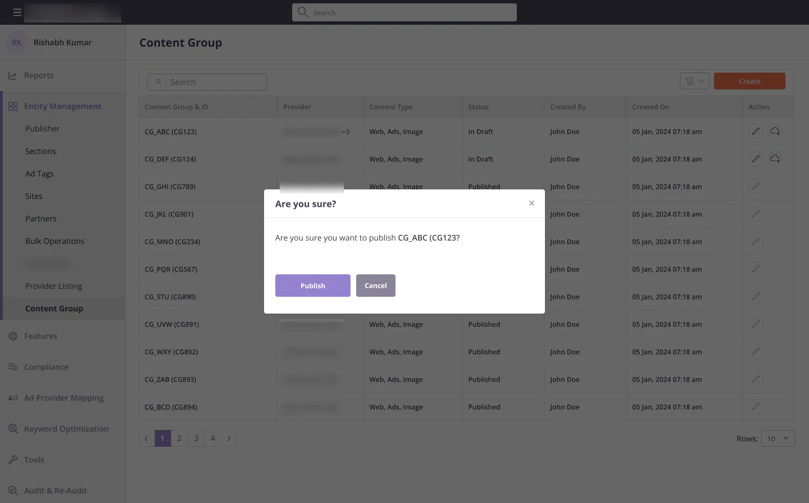
Task: Click the Created On column header
Action: [651, 107]
